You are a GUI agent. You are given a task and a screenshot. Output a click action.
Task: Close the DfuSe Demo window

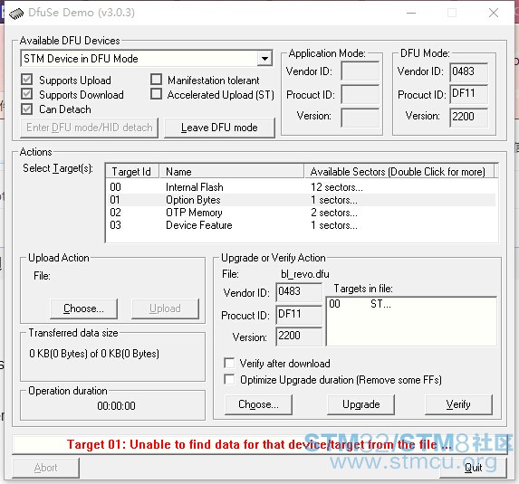point(494,13)
